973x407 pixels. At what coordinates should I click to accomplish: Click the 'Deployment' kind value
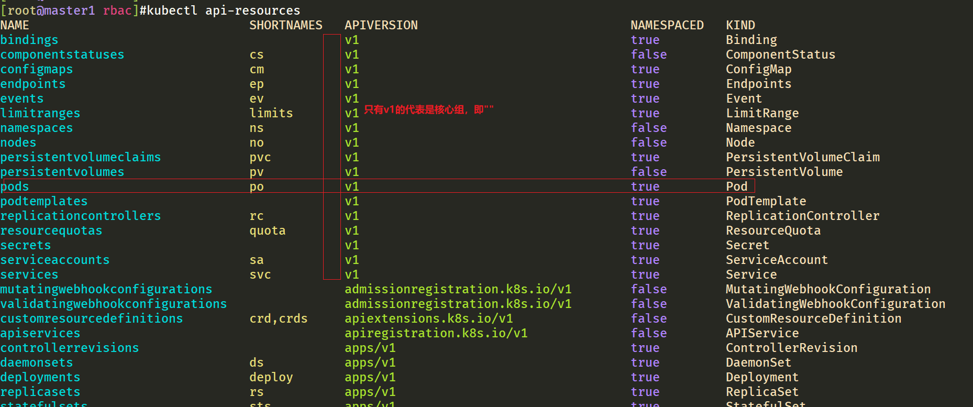coord(762,377)
